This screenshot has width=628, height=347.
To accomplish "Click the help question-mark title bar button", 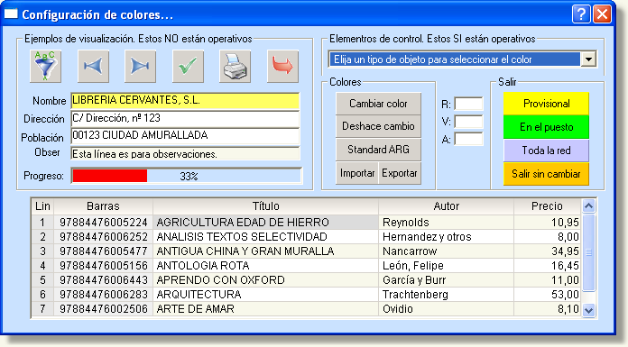I will (581, 14).
